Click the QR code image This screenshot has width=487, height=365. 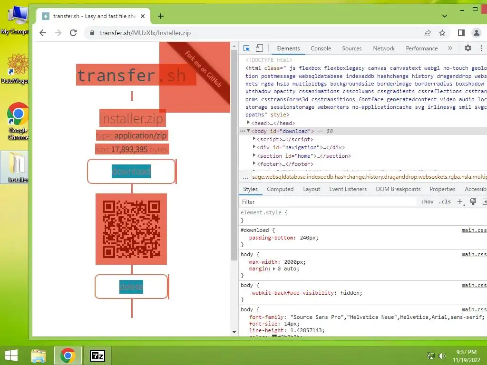pyautogui.click(x=131, y=229)
